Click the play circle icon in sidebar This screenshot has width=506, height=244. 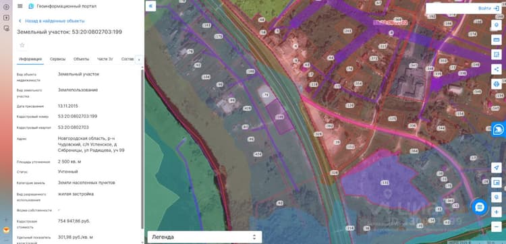[x=6, y=7]
